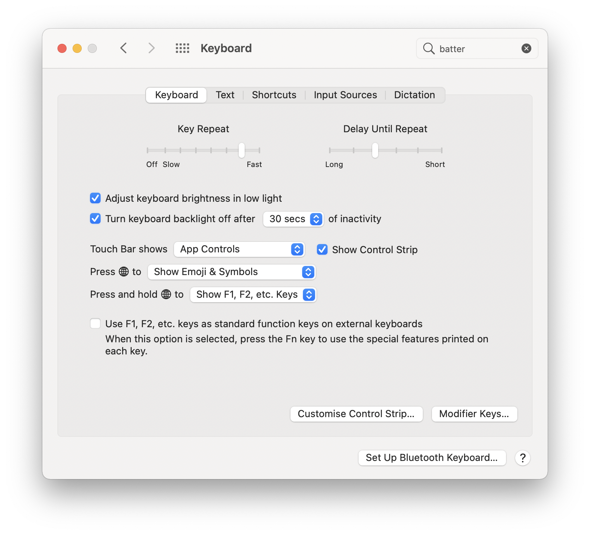590x535 pixels.
Task: Go forward with the right chevron
Action: (x=151, y=48)
